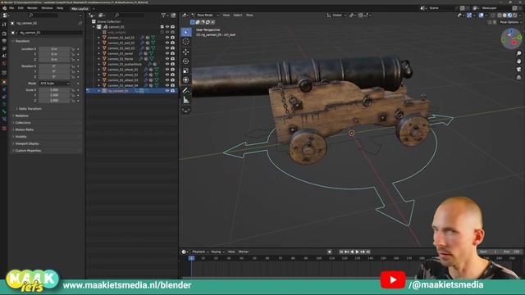Toggle exclude checkbox of cannon_01 collection

pos(162,27)
